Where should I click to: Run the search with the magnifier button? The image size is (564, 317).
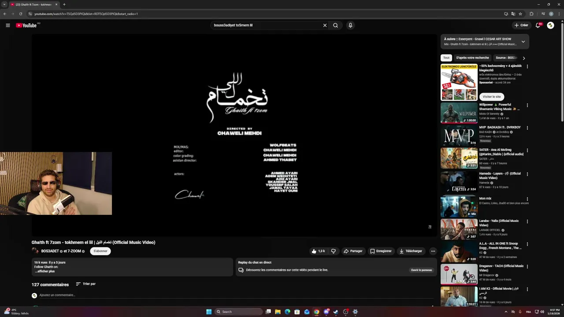pos(335,25)
